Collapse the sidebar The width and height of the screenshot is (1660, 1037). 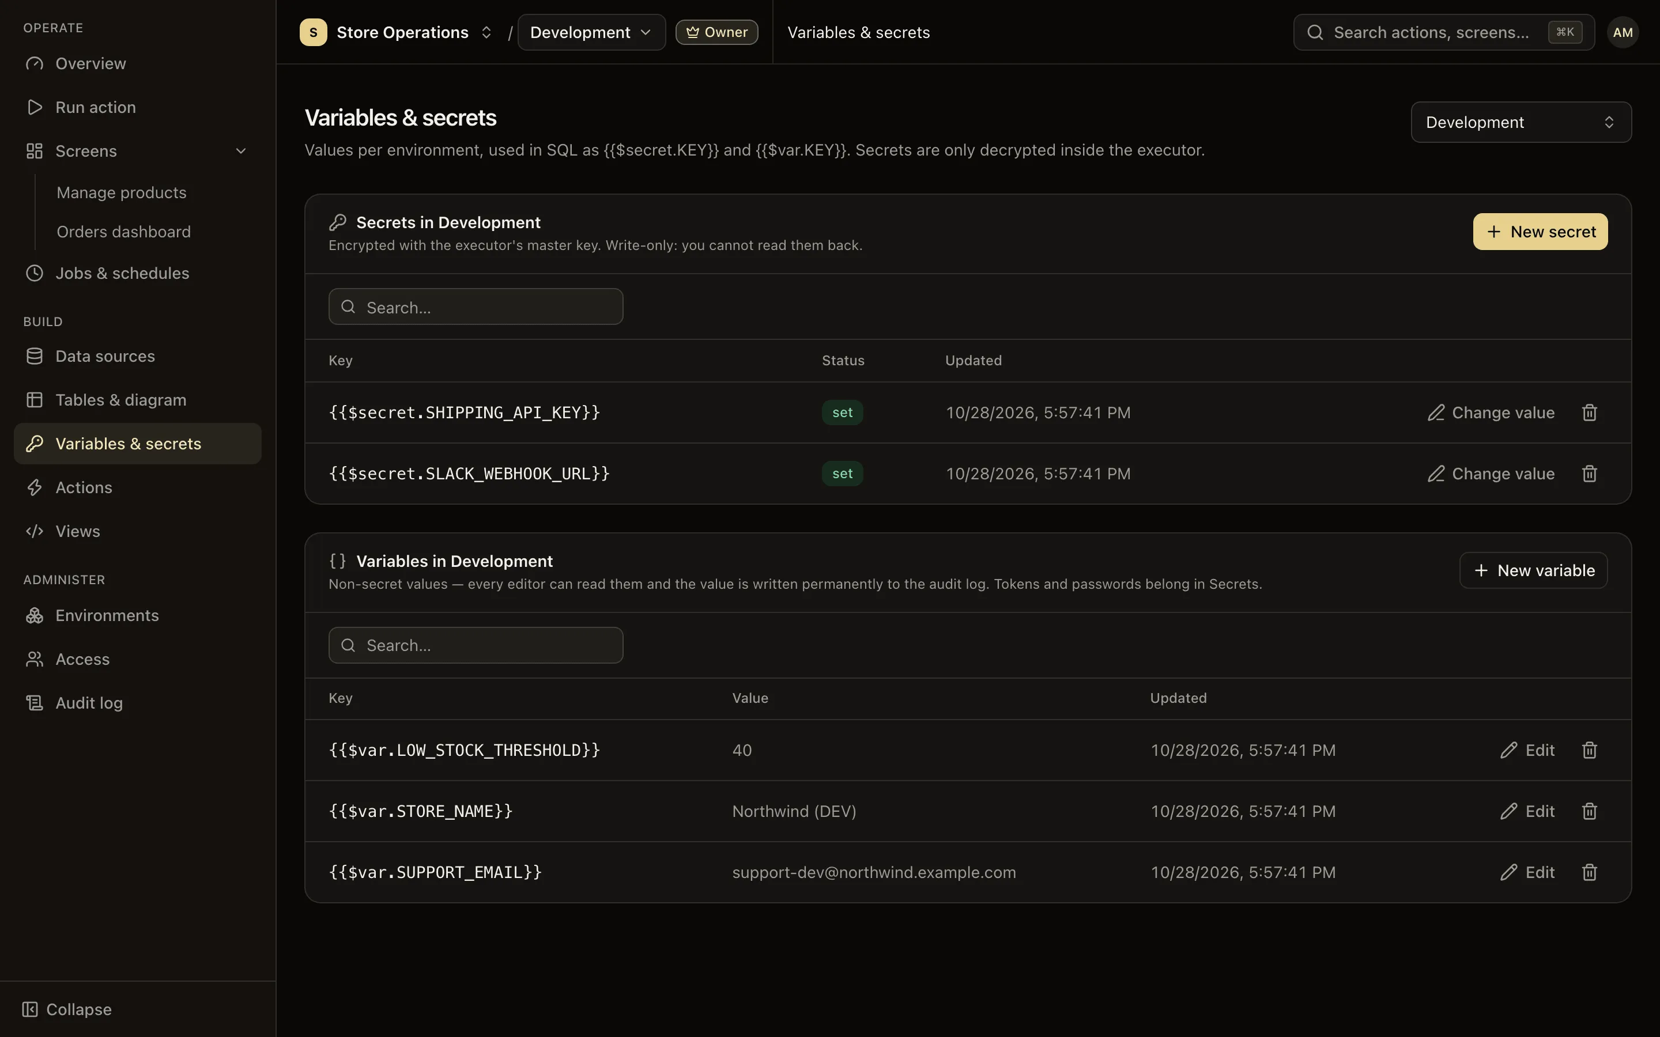tap(66, 1009)
